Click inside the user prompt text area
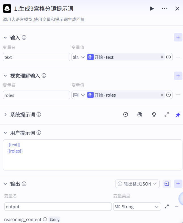Image resolution: width=183 pixels, height=223 pixels. (x=92, y=155)
